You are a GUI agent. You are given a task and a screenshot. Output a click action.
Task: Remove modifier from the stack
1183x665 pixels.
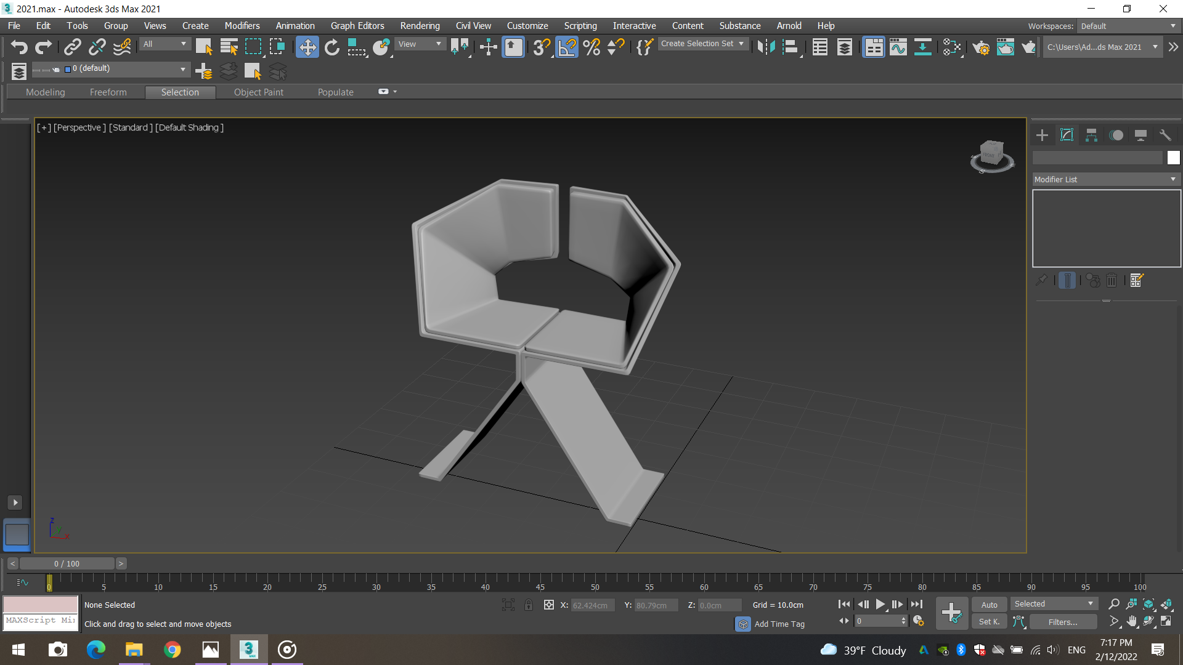pos(1112,280)
